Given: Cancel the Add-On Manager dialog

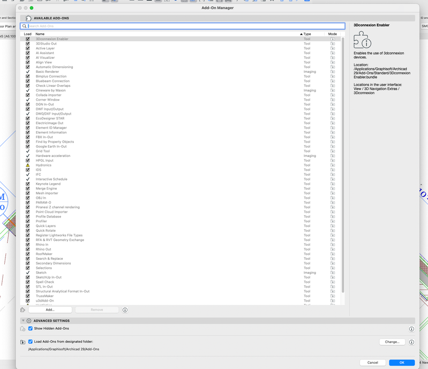Looking at the screenshot, I should (373, 363).
